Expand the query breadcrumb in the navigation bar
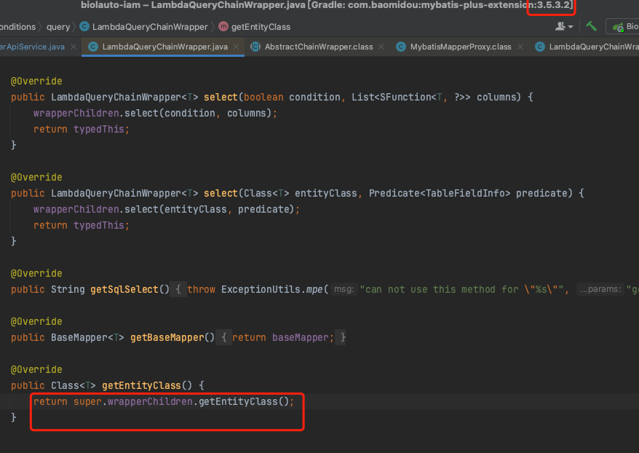The height and width of the screenshot is (453, 639). click(58, 26)
